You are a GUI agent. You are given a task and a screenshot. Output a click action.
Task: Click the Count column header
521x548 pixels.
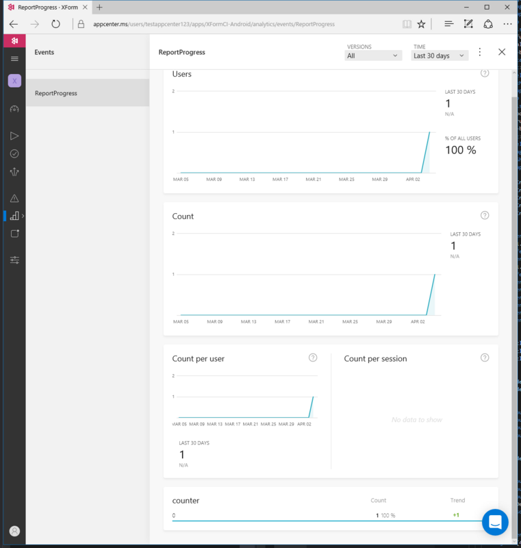pos(378,501)
